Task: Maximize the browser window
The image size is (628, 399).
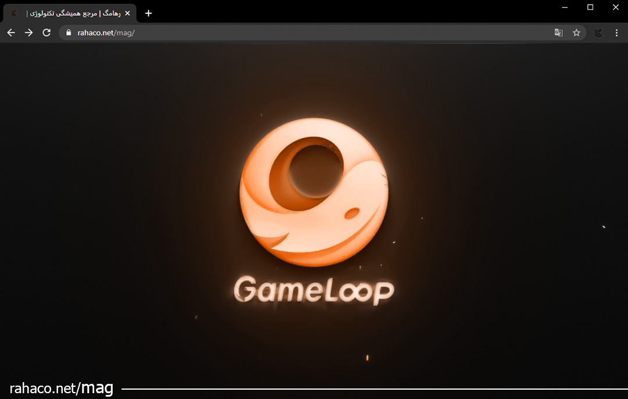Action: [590, 7]
